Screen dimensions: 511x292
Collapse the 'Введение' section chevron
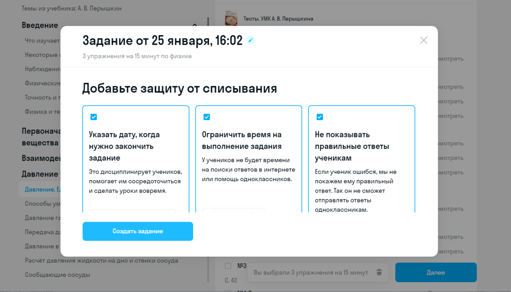click(x=195, y=25)
